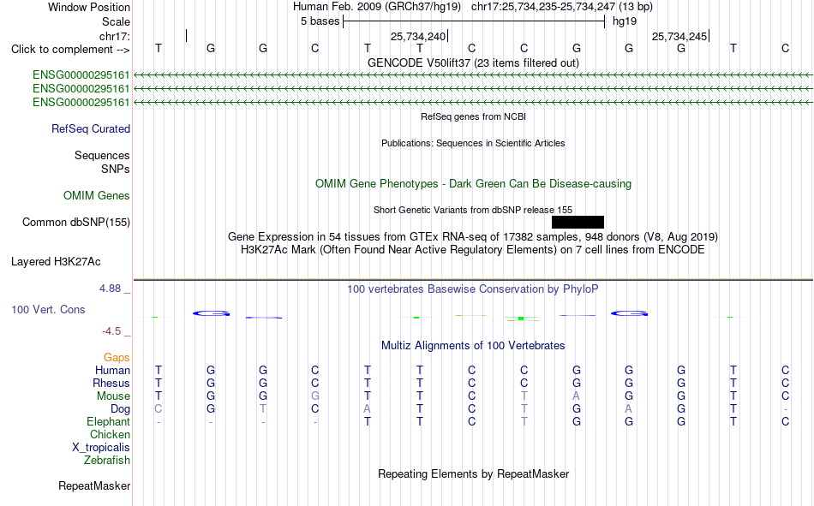Select the Zebrafish species row label

[x=107, y=460]
